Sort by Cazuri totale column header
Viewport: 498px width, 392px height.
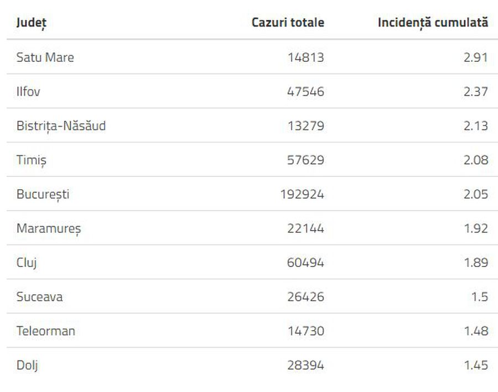[x=288, y=22]
